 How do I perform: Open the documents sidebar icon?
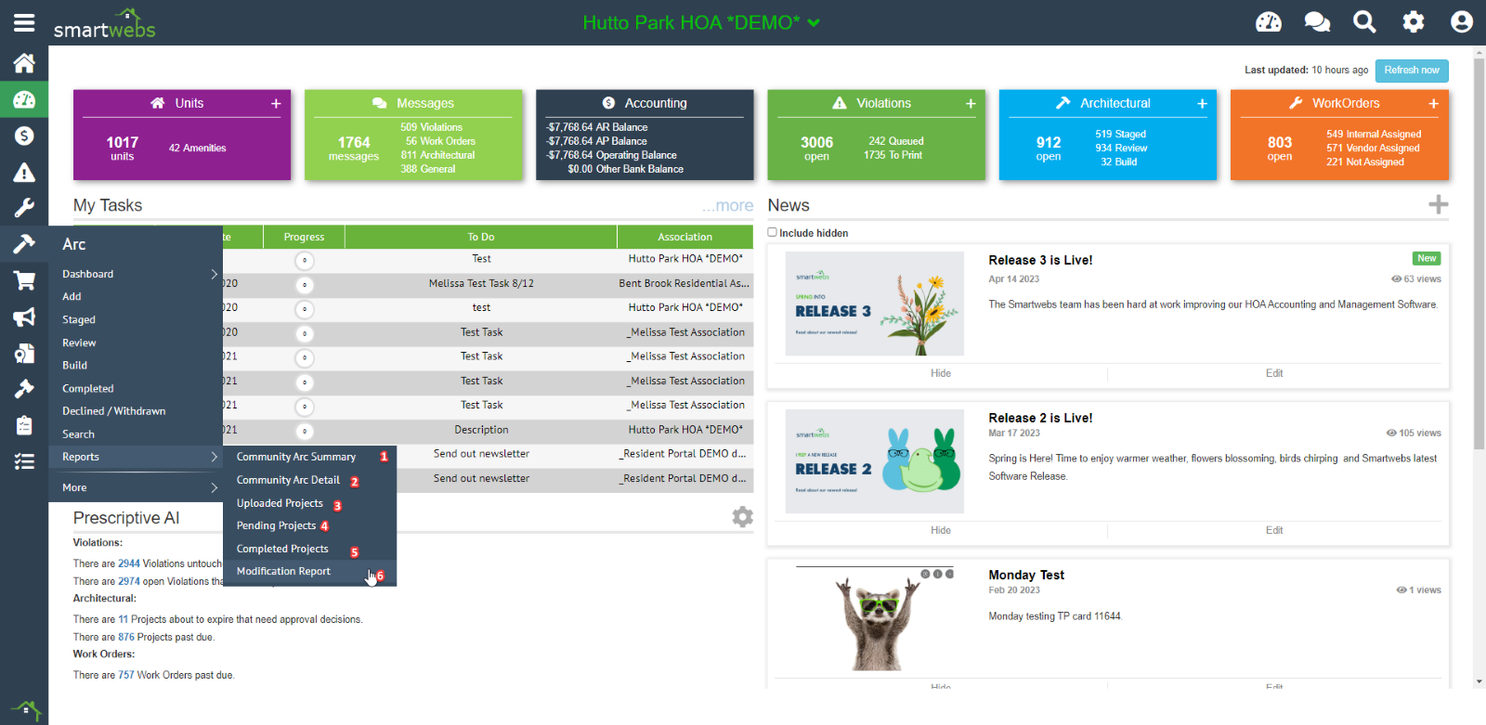(x=24, y=353)
